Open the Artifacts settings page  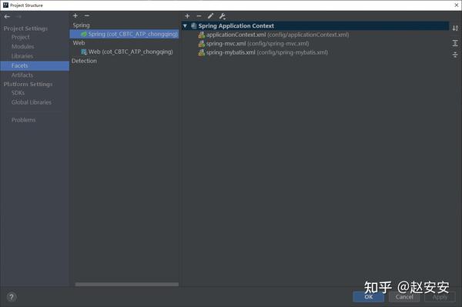[22, 75]
